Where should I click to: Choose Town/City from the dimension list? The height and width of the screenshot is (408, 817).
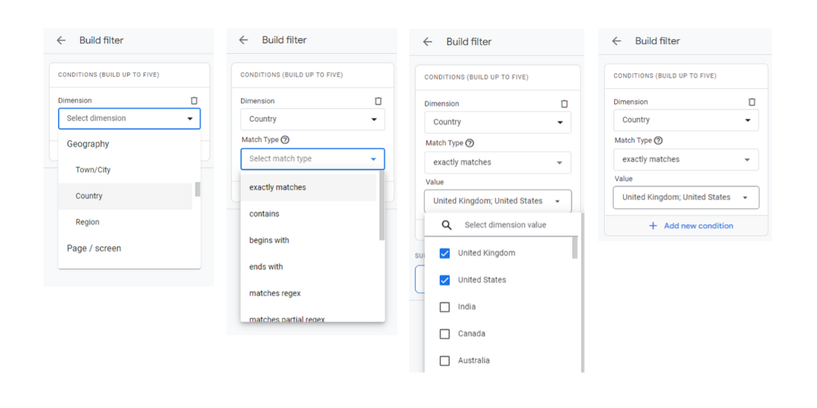click(127, 170)
